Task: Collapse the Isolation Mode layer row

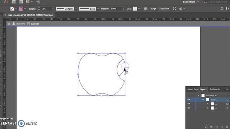Action: click(198, 96)
